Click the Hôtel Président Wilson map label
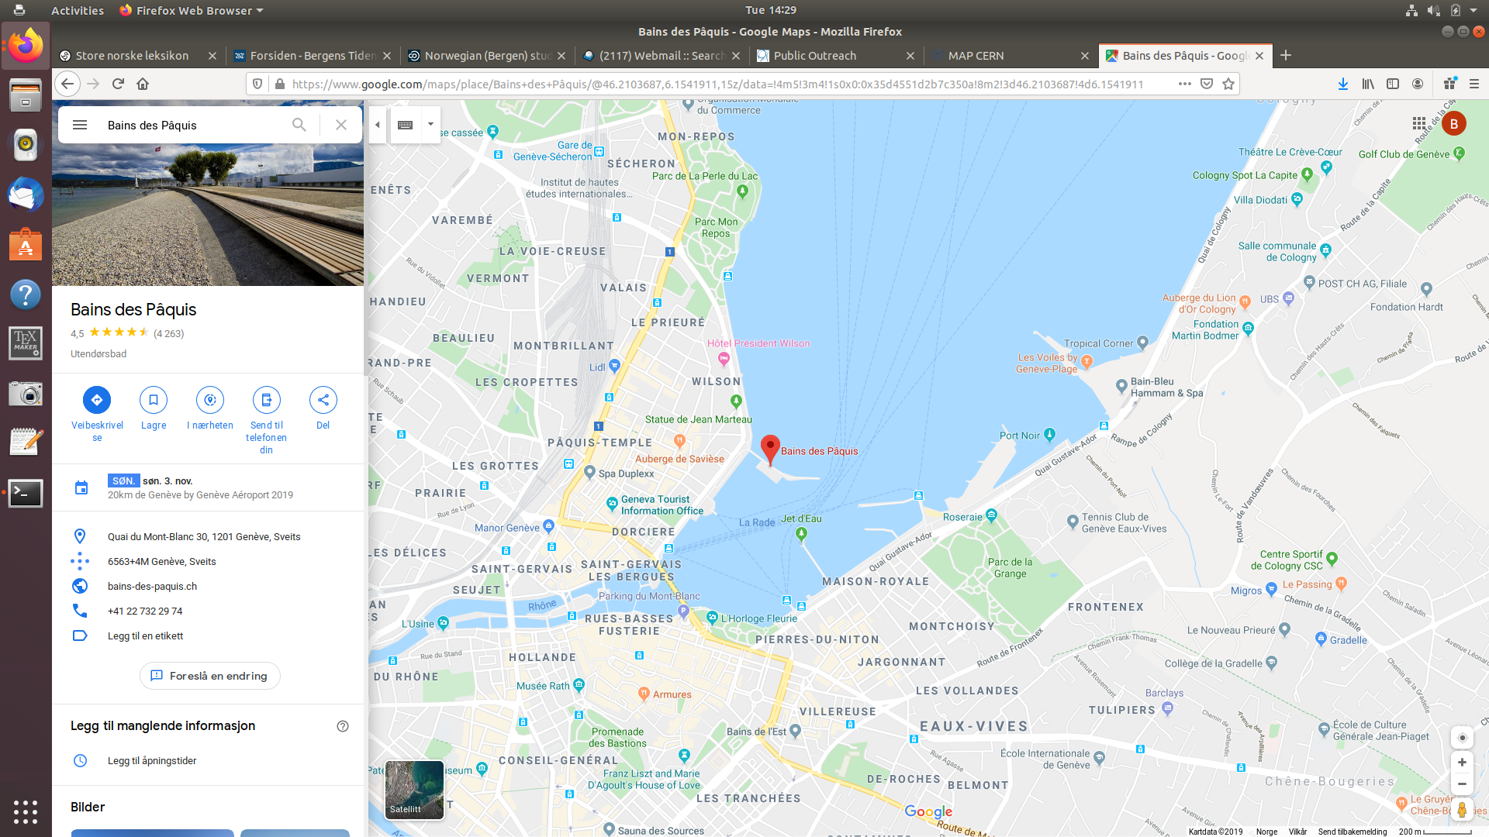 (x=758, y=343)
